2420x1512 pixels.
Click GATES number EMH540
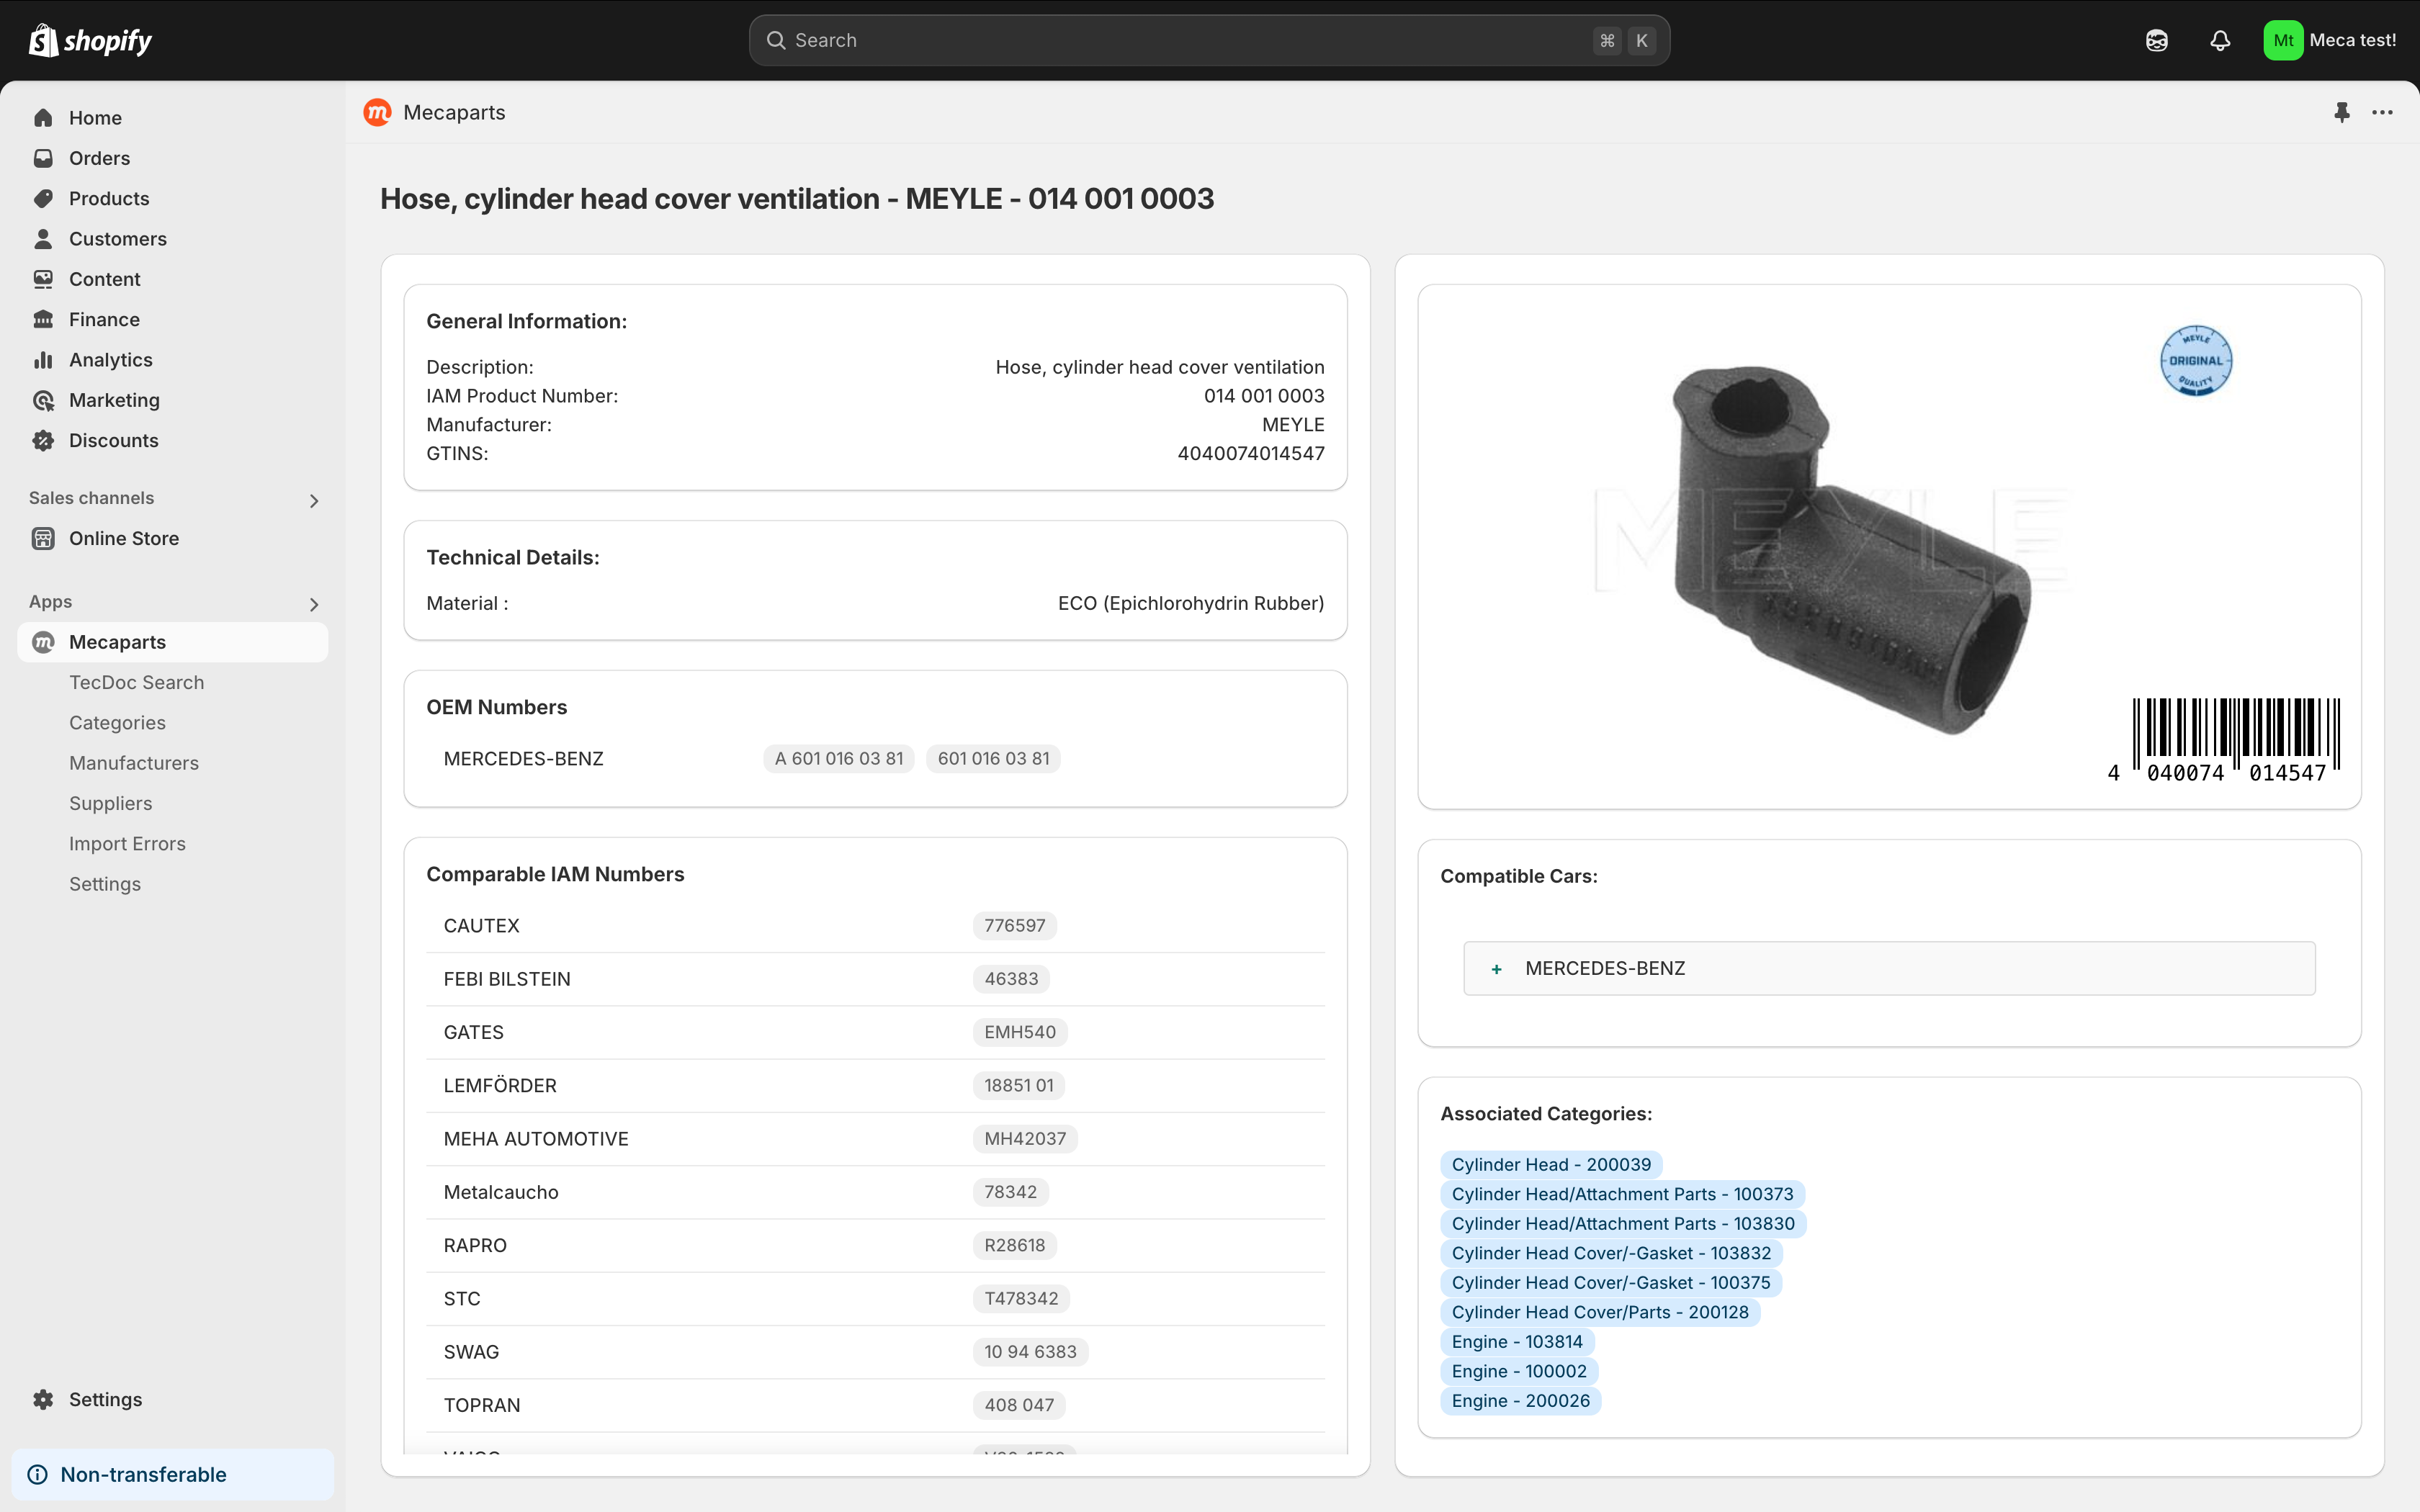click(1020, 1032)
